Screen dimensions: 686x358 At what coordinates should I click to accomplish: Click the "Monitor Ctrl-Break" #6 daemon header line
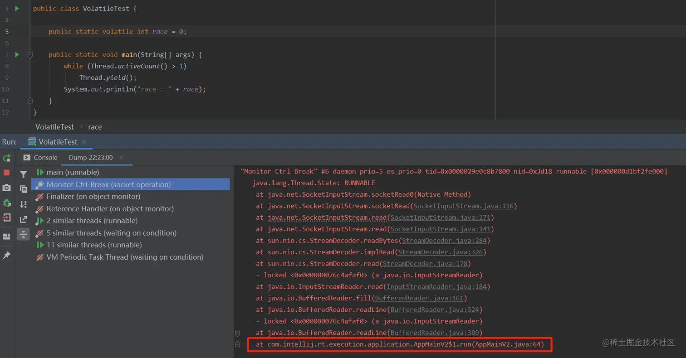click(x=454, y=172)
